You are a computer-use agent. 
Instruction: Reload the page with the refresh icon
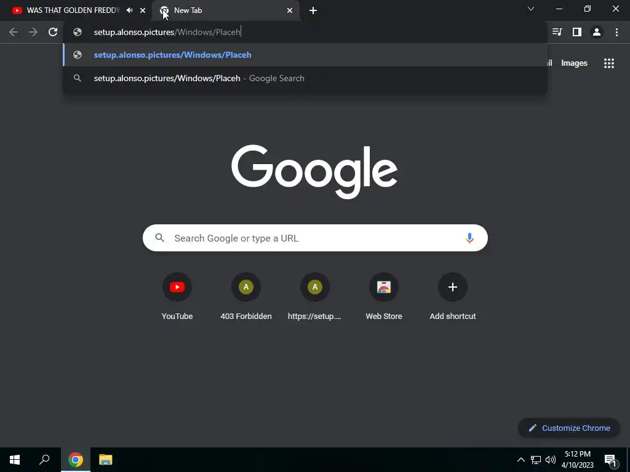[53, 32]
